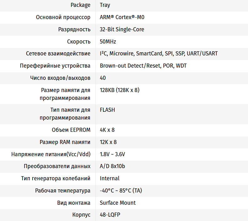Select the 'A/D 8x10b' converter value

[112, 166]
